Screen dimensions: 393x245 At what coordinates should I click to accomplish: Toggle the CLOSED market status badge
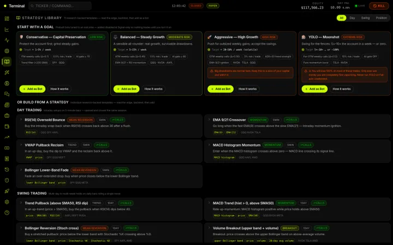coord(196,6)
